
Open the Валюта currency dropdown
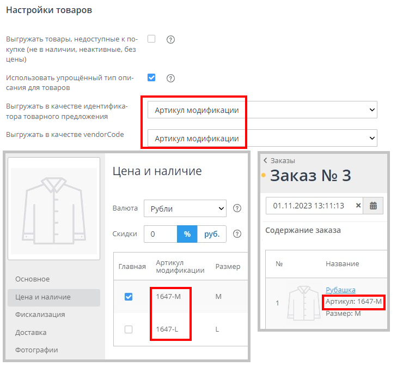(x=185, y=208)
